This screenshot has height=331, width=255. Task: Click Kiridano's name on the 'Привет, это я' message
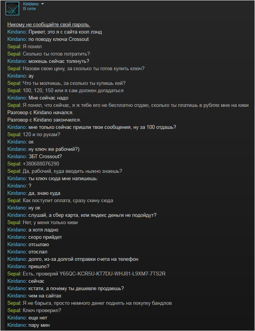[17, 32]
